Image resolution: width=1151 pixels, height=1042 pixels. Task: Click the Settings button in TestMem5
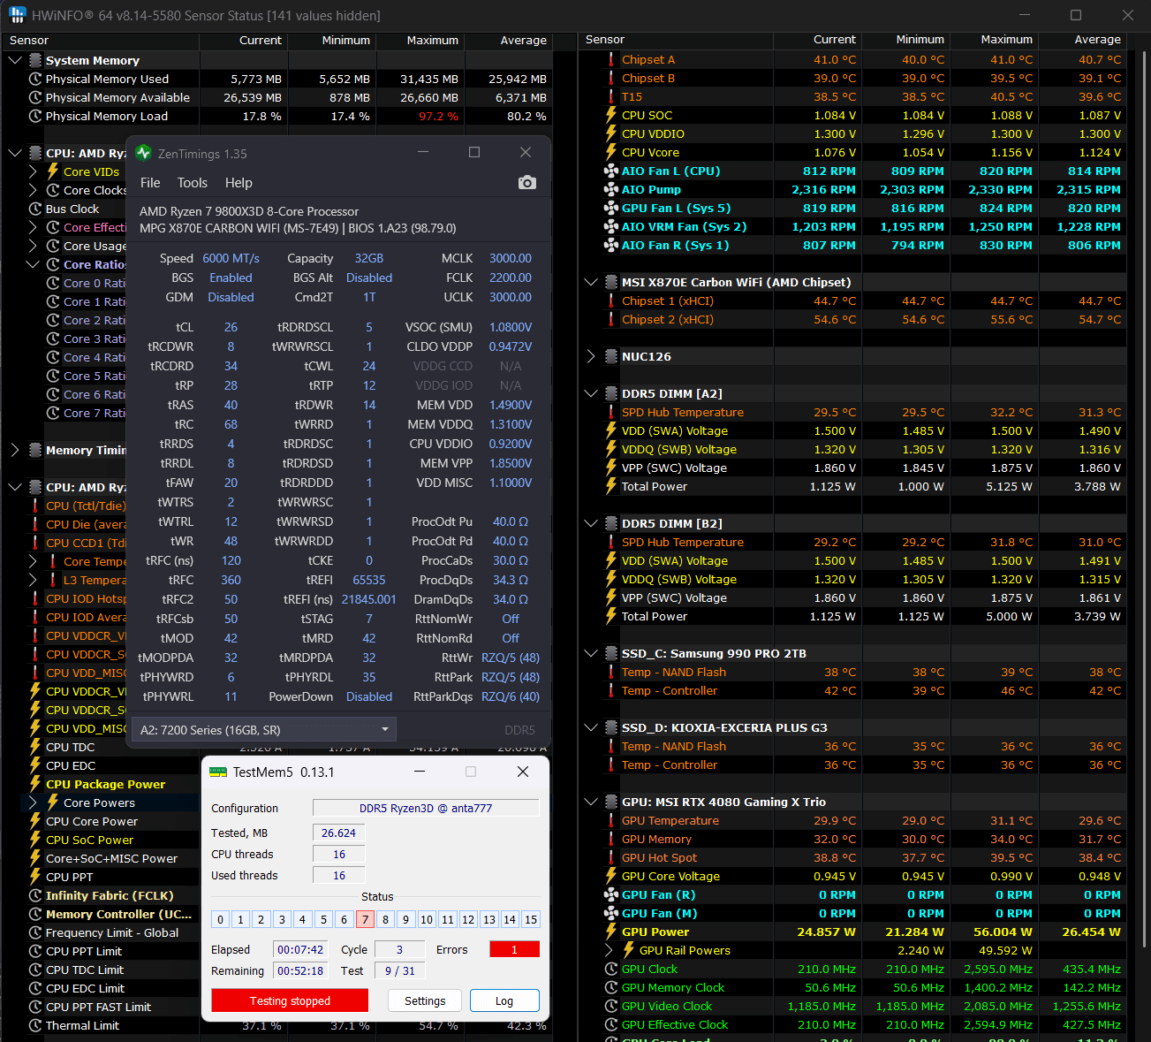(x=425, y=1000)
